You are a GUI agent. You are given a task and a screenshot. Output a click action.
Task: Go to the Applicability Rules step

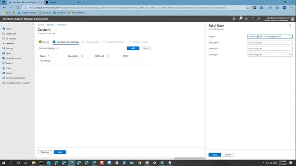coord(113,42)
